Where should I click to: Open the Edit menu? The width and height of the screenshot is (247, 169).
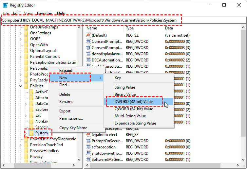tap(16, 13)
